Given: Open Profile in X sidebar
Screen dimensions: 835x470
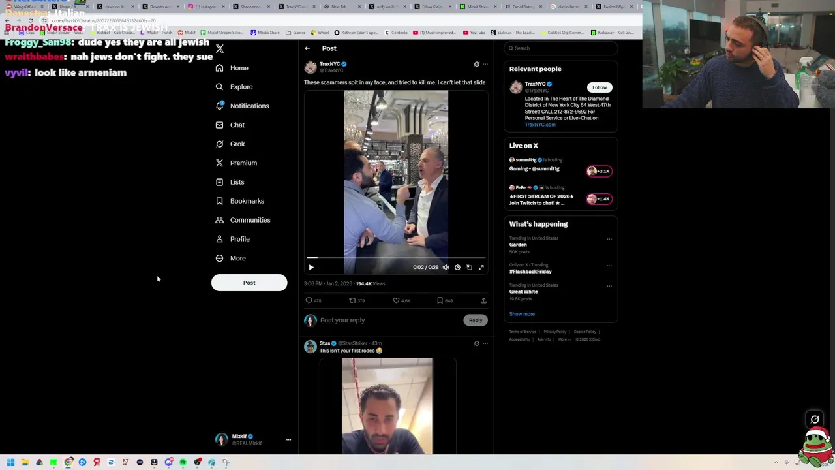Looking at the screenshot, I should (232, 239).
